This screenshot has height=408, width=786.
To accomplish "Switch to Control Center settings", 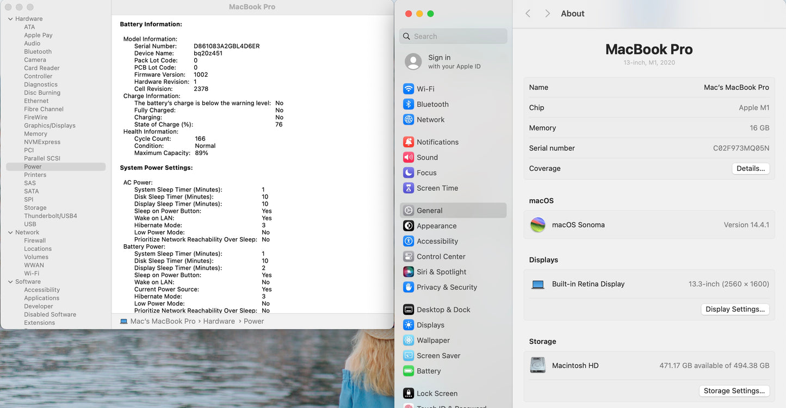I will 441,257.
